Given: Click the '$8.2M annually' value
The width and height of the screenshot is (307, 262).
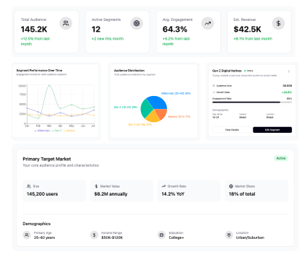Looking at the screenshot, I should [111, 194].
